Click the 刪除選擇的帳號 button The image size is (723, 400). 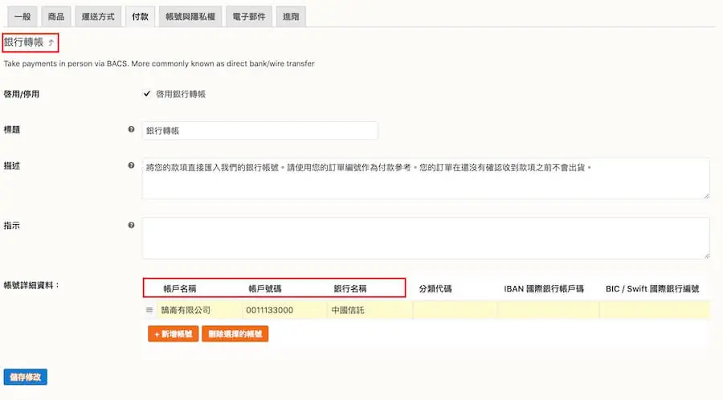(x=235, y=334)
